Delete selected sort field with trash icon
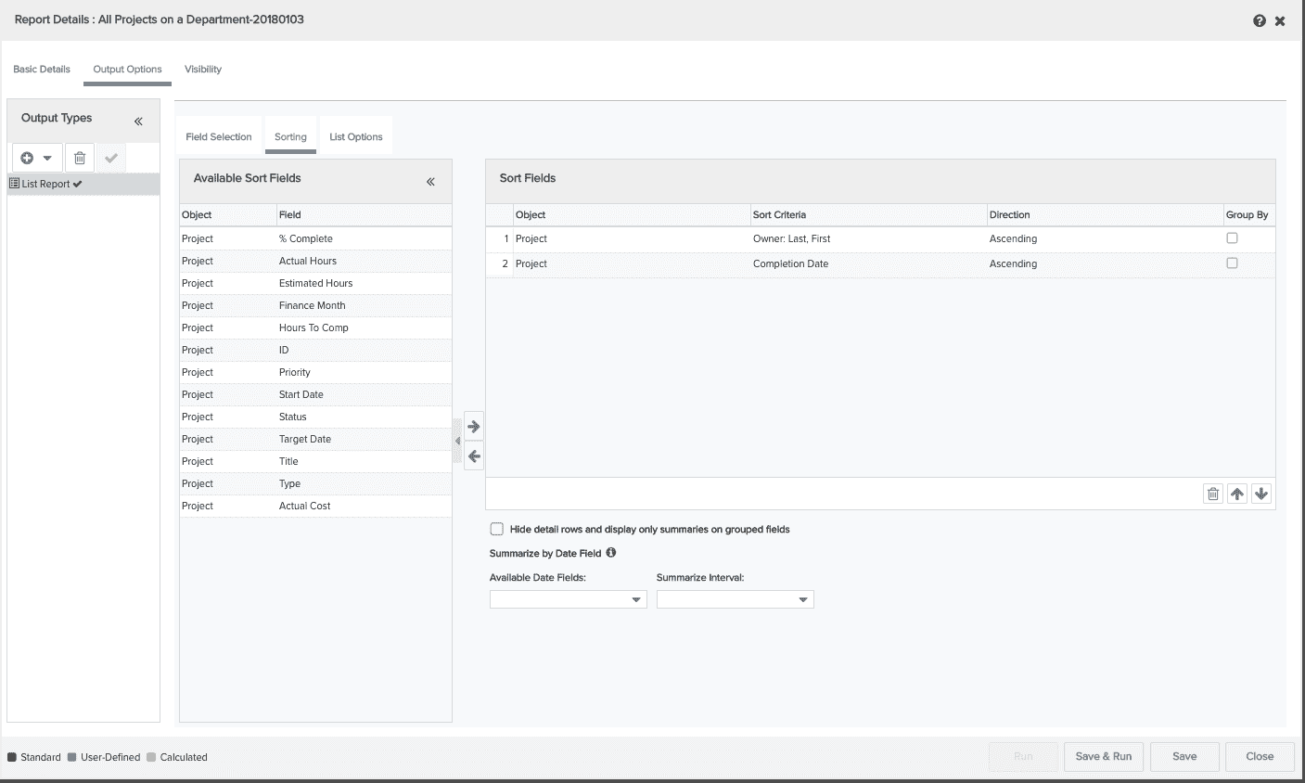Image resolution: width=1305 pixels, height=783 pixels. click(1213, 494)
